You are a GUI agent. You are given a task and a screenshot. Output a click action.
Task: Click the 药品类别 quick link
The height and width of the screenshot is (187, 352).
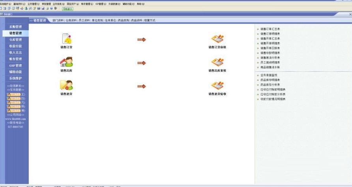[x=124, y=20]
